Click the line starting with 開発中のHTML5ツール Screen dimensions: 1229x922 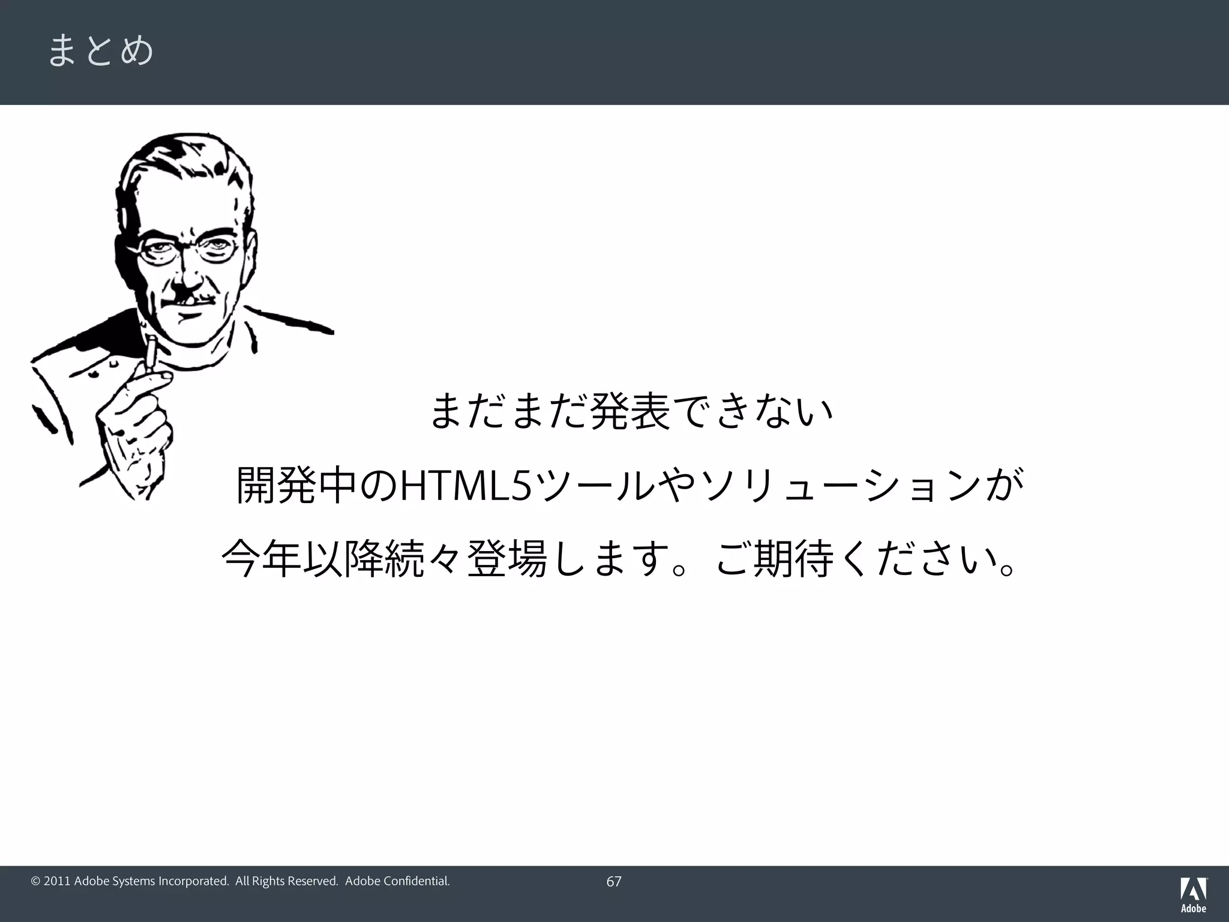click(x=630, y=485)
